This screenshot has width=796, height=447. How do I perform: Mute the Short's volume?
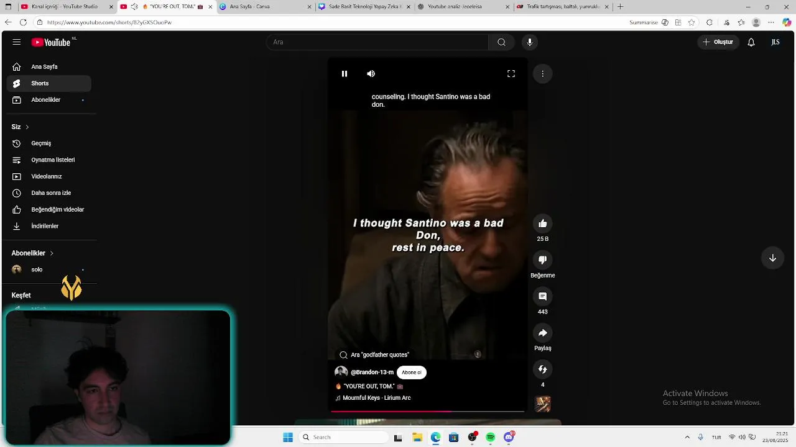(x=371, y=74)
